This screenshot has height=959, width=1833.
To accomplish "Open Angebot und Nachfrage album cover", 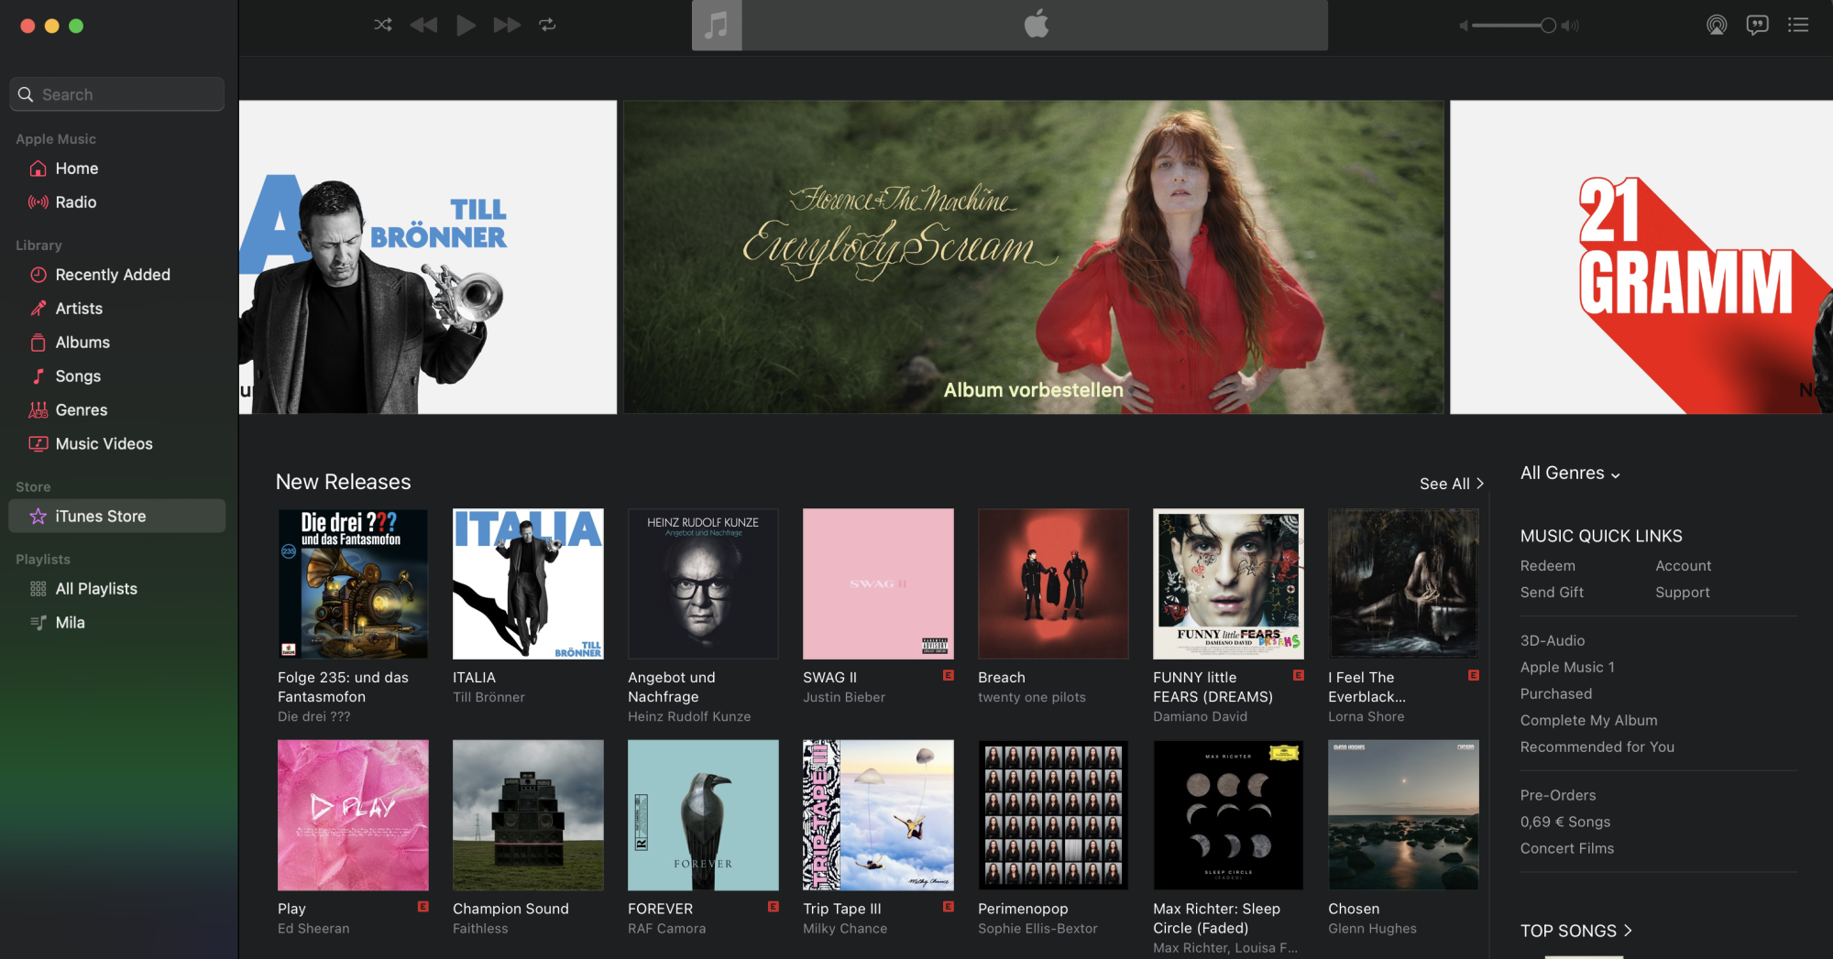I will click(703, 584).
